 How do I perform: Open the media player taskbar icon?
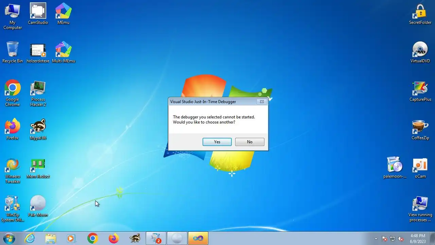click(71, 239)
